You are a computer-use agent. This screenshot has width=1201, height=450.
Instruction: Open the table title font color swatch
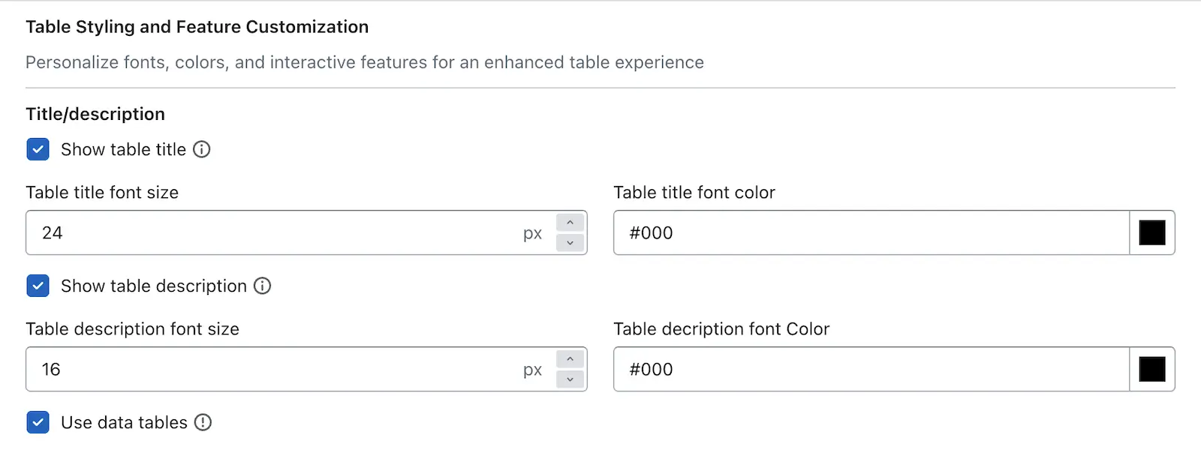tap(1152, 232)
